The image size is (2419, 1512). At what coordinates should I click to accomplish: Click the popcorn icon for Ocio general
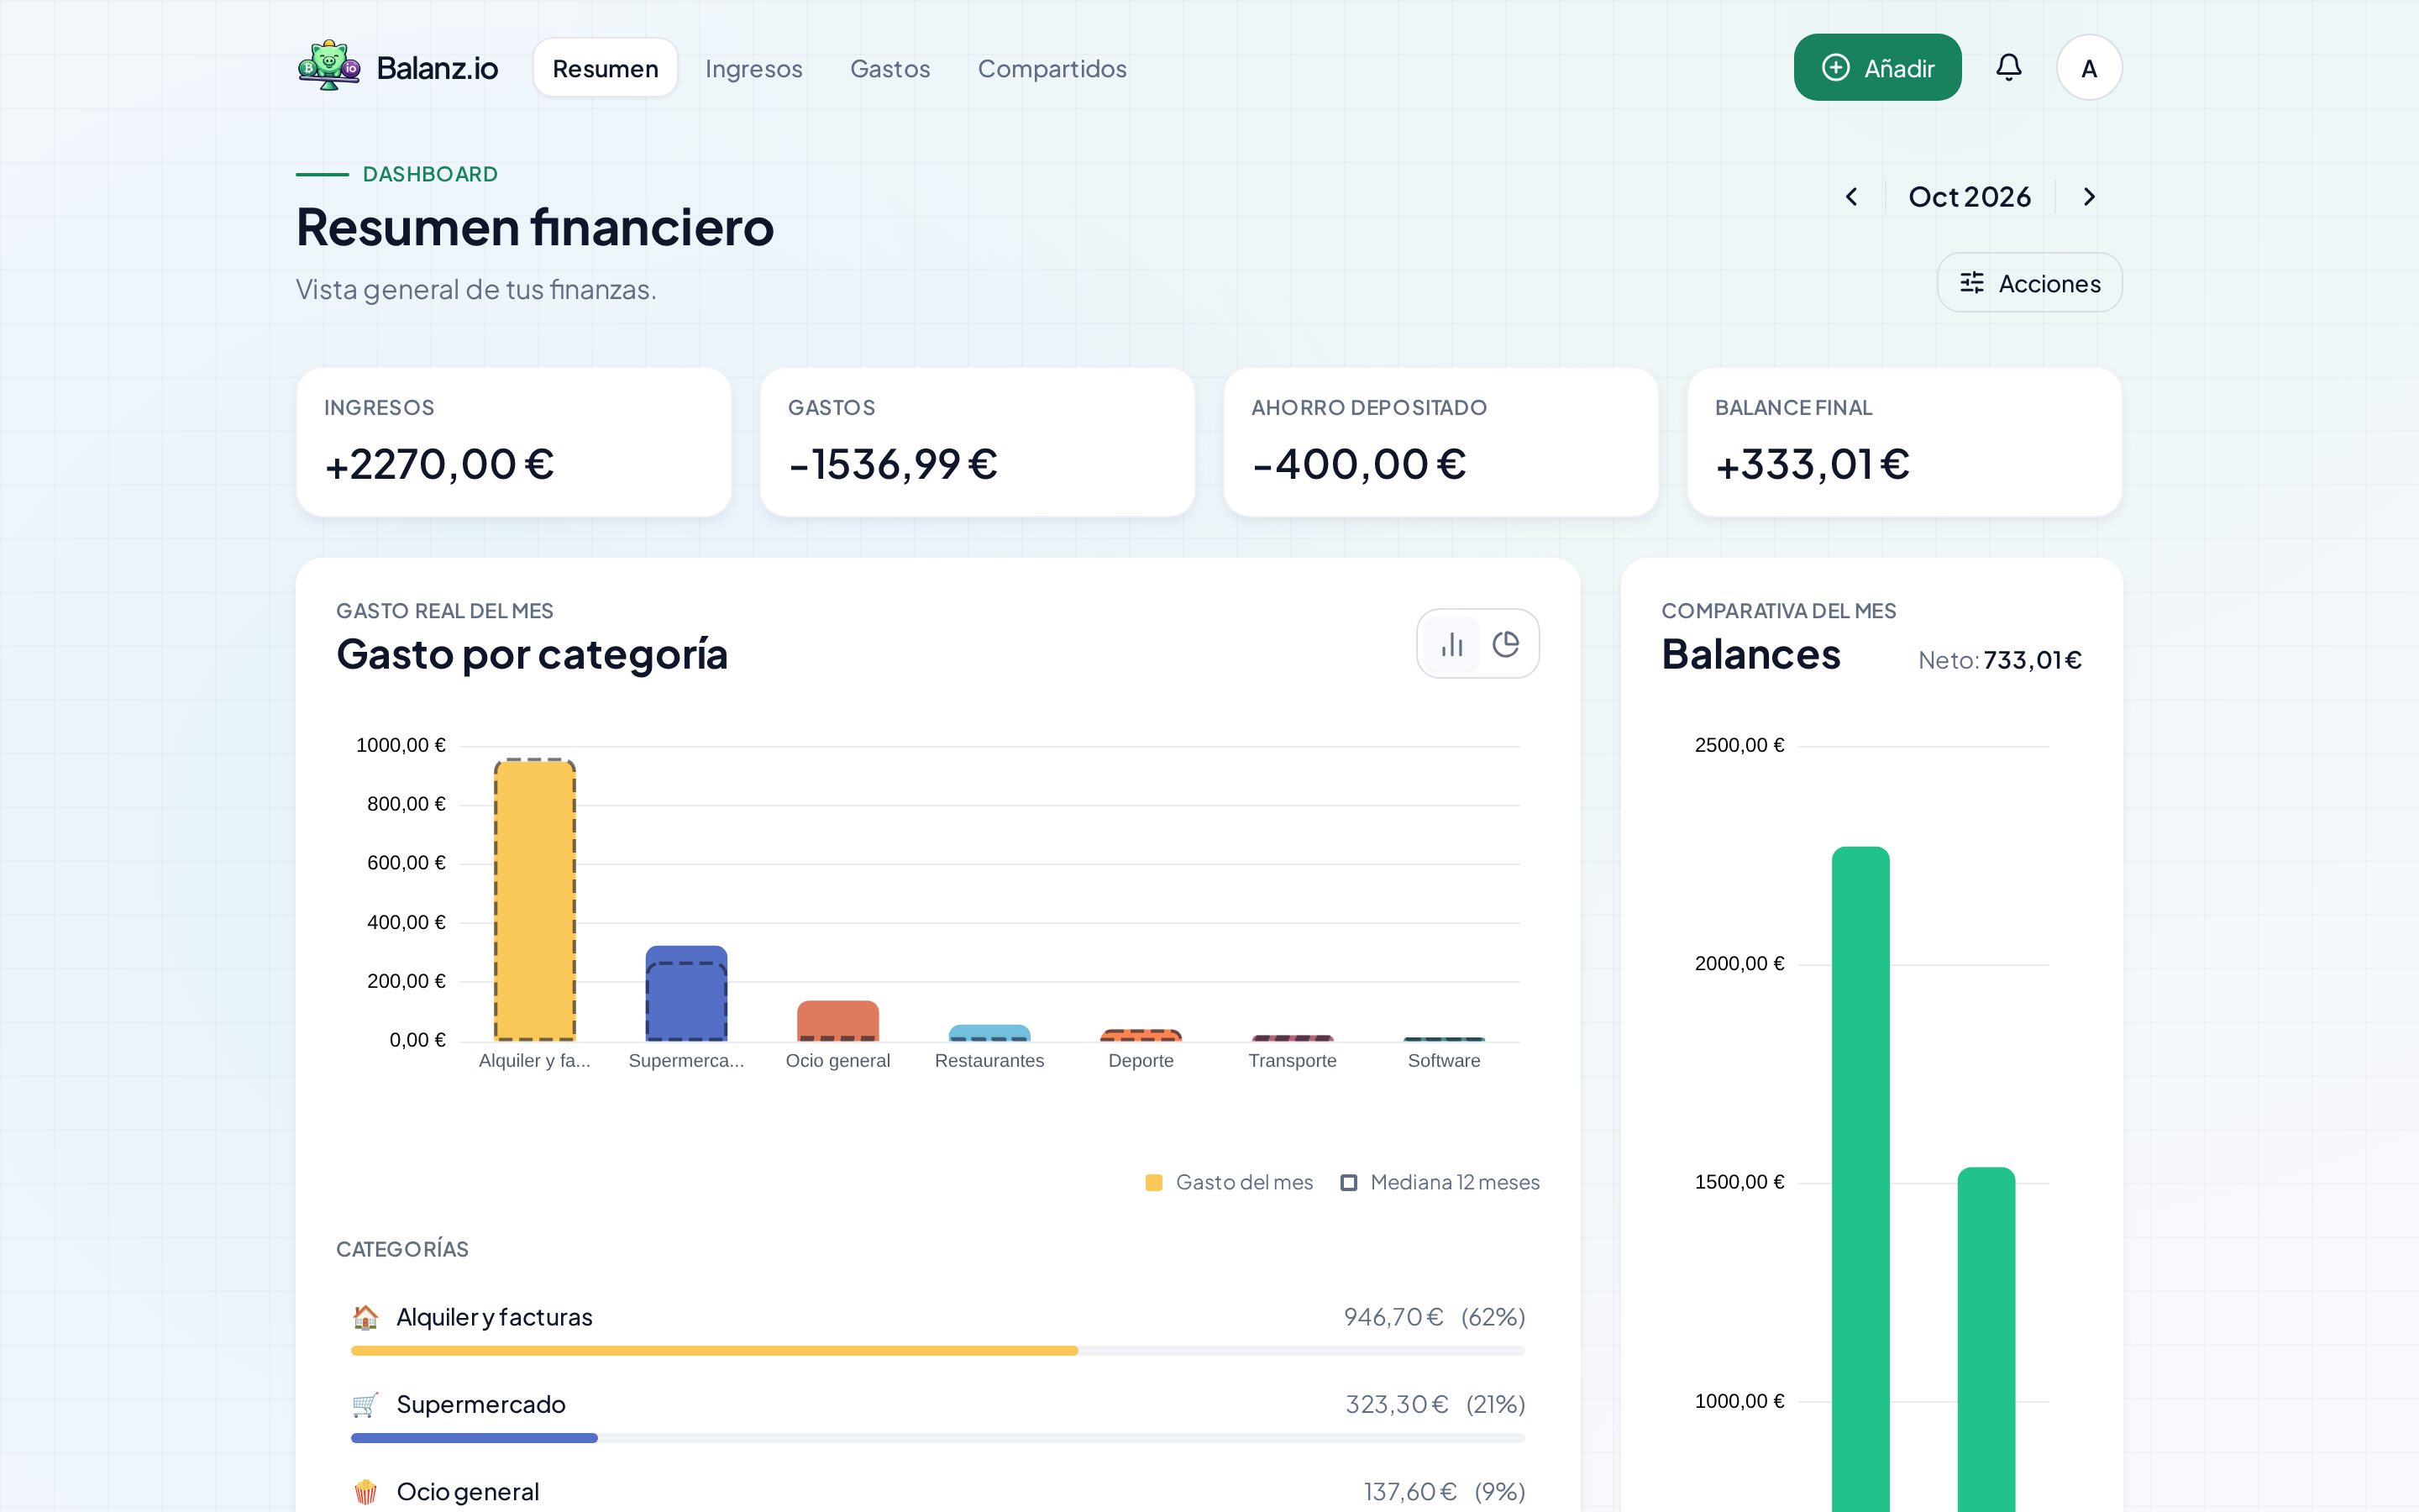coord(366,1491)
